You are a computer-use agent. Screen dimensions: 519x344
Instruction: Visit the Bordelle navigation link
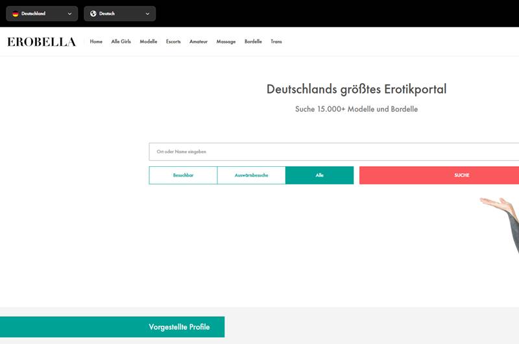click(x=253, y=42)
